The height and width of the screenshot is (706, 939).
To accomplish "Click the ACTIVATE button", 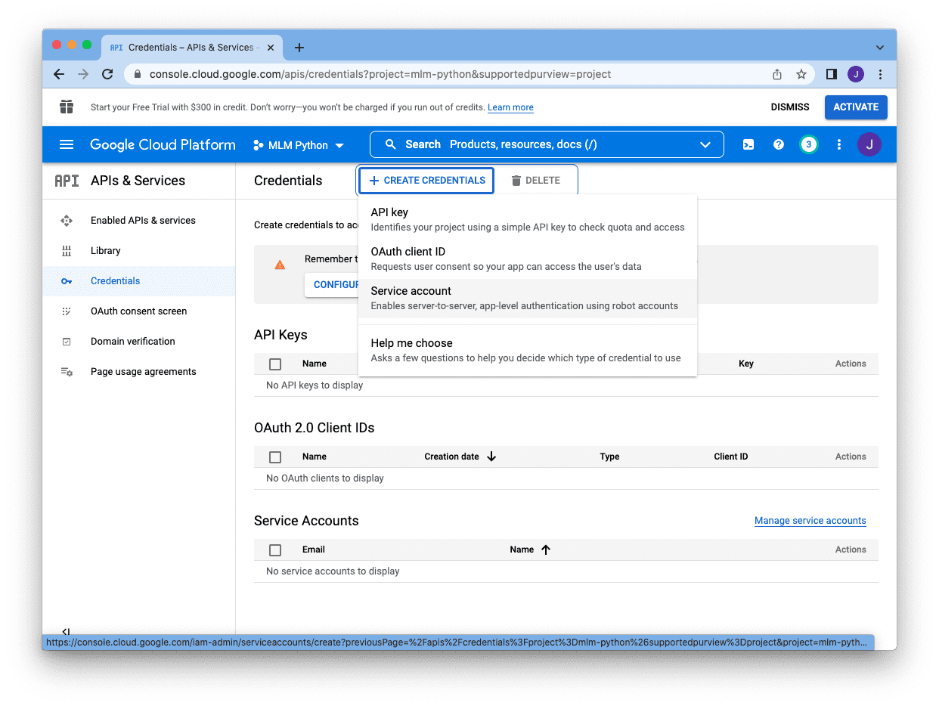I will (856, 107).
